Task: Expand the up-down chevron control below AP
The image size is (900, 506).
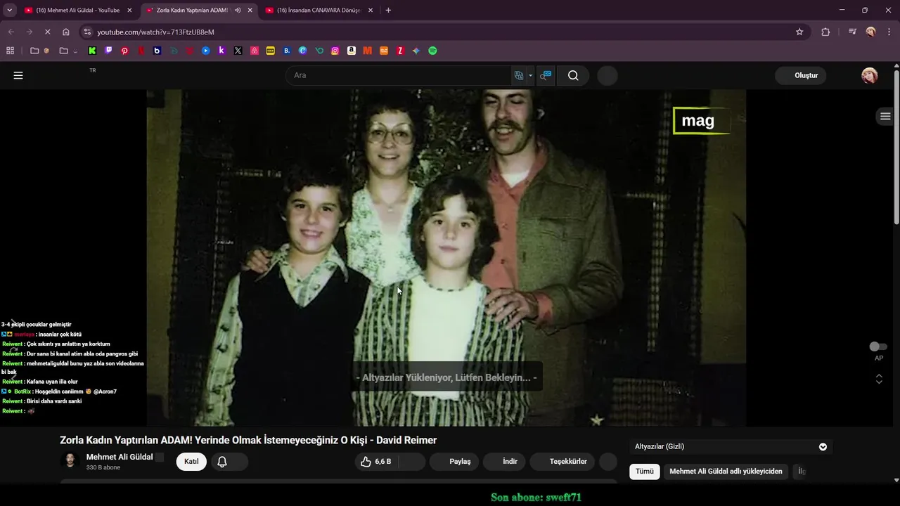Action: click(x=879, y=379)
